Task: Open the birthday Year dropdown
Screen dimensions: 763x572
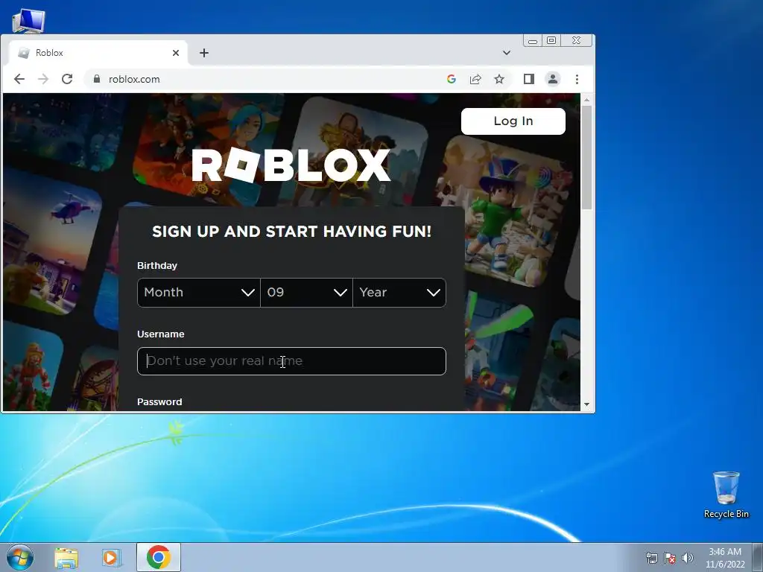Action: point(399,292)
